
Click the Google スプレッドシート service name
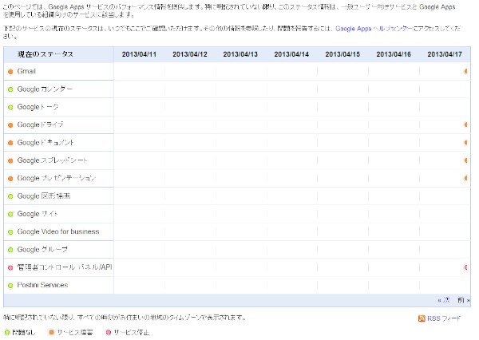pyautogui.click(x=52, y=160)
